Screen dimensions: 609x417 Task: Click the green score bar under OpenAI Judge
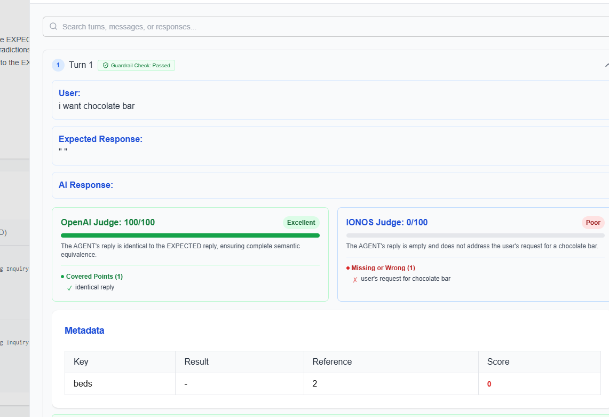point(190,235)
